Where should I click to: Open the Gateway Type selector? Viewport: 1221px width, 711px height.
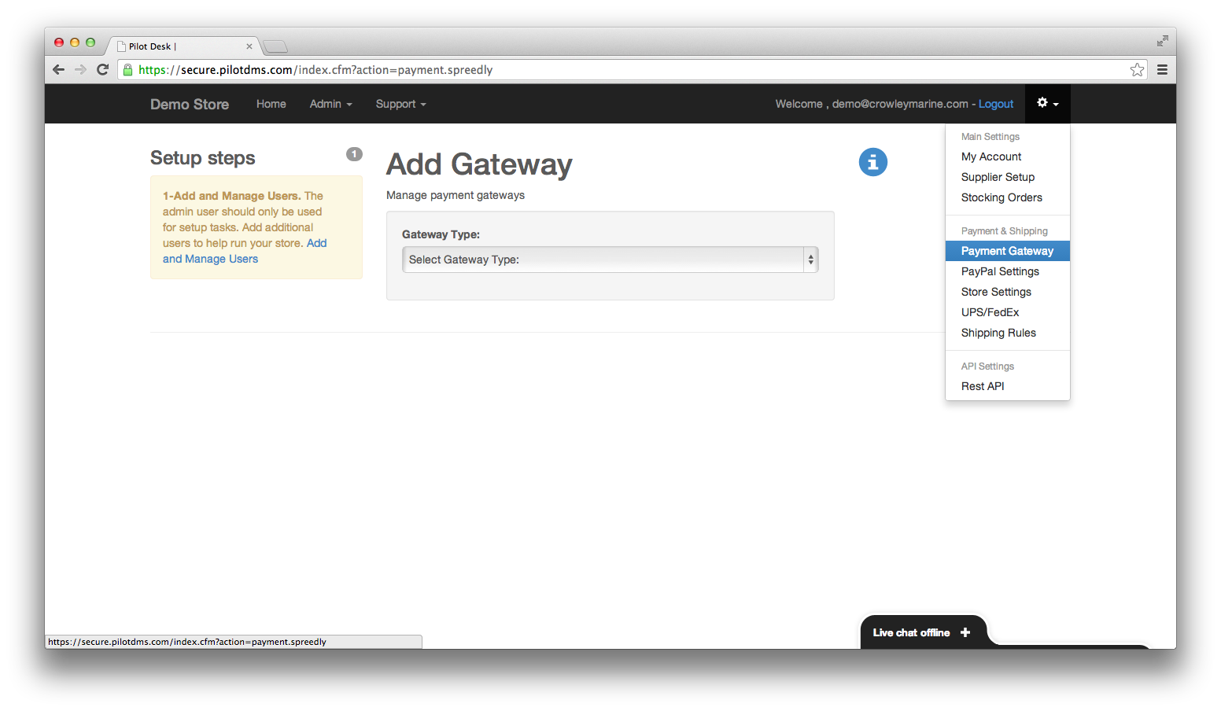tap(610, 259)
